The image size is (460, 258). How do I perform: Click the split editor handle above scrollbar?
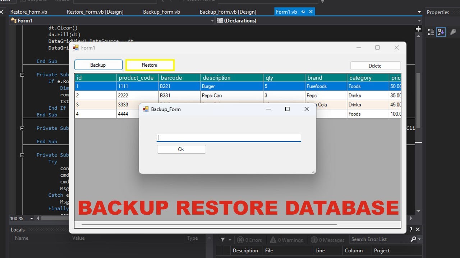[x=418, y=29]
